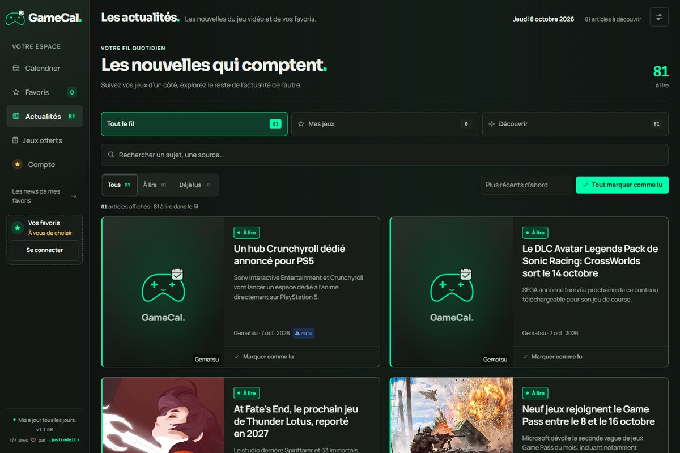The image size is (680, 453).
Task: Filter by Déjà lus articles
Action: pyautogui.click(x=195, y=185)
